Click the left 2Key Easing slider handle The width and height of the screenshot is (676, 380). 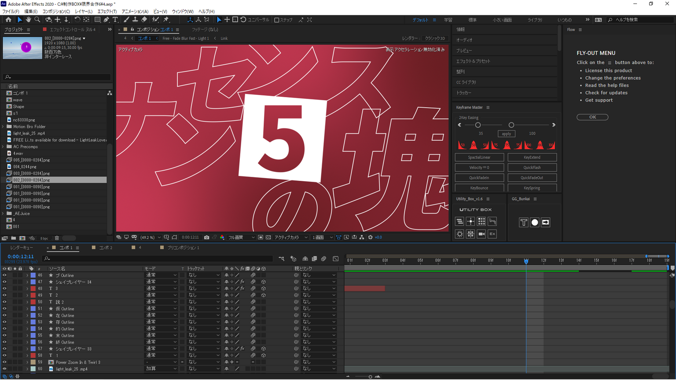pyautogui.click(x=478, y=125)
